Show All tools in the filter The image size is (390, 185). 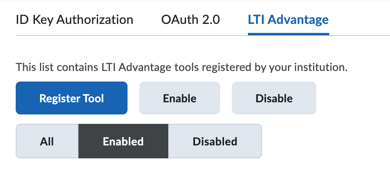(x=47, y=141)
